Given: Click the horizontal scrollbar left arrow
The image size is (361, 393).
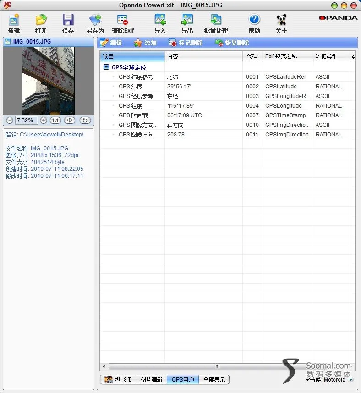Looking at the screenshot, I should tap(104, 366).
